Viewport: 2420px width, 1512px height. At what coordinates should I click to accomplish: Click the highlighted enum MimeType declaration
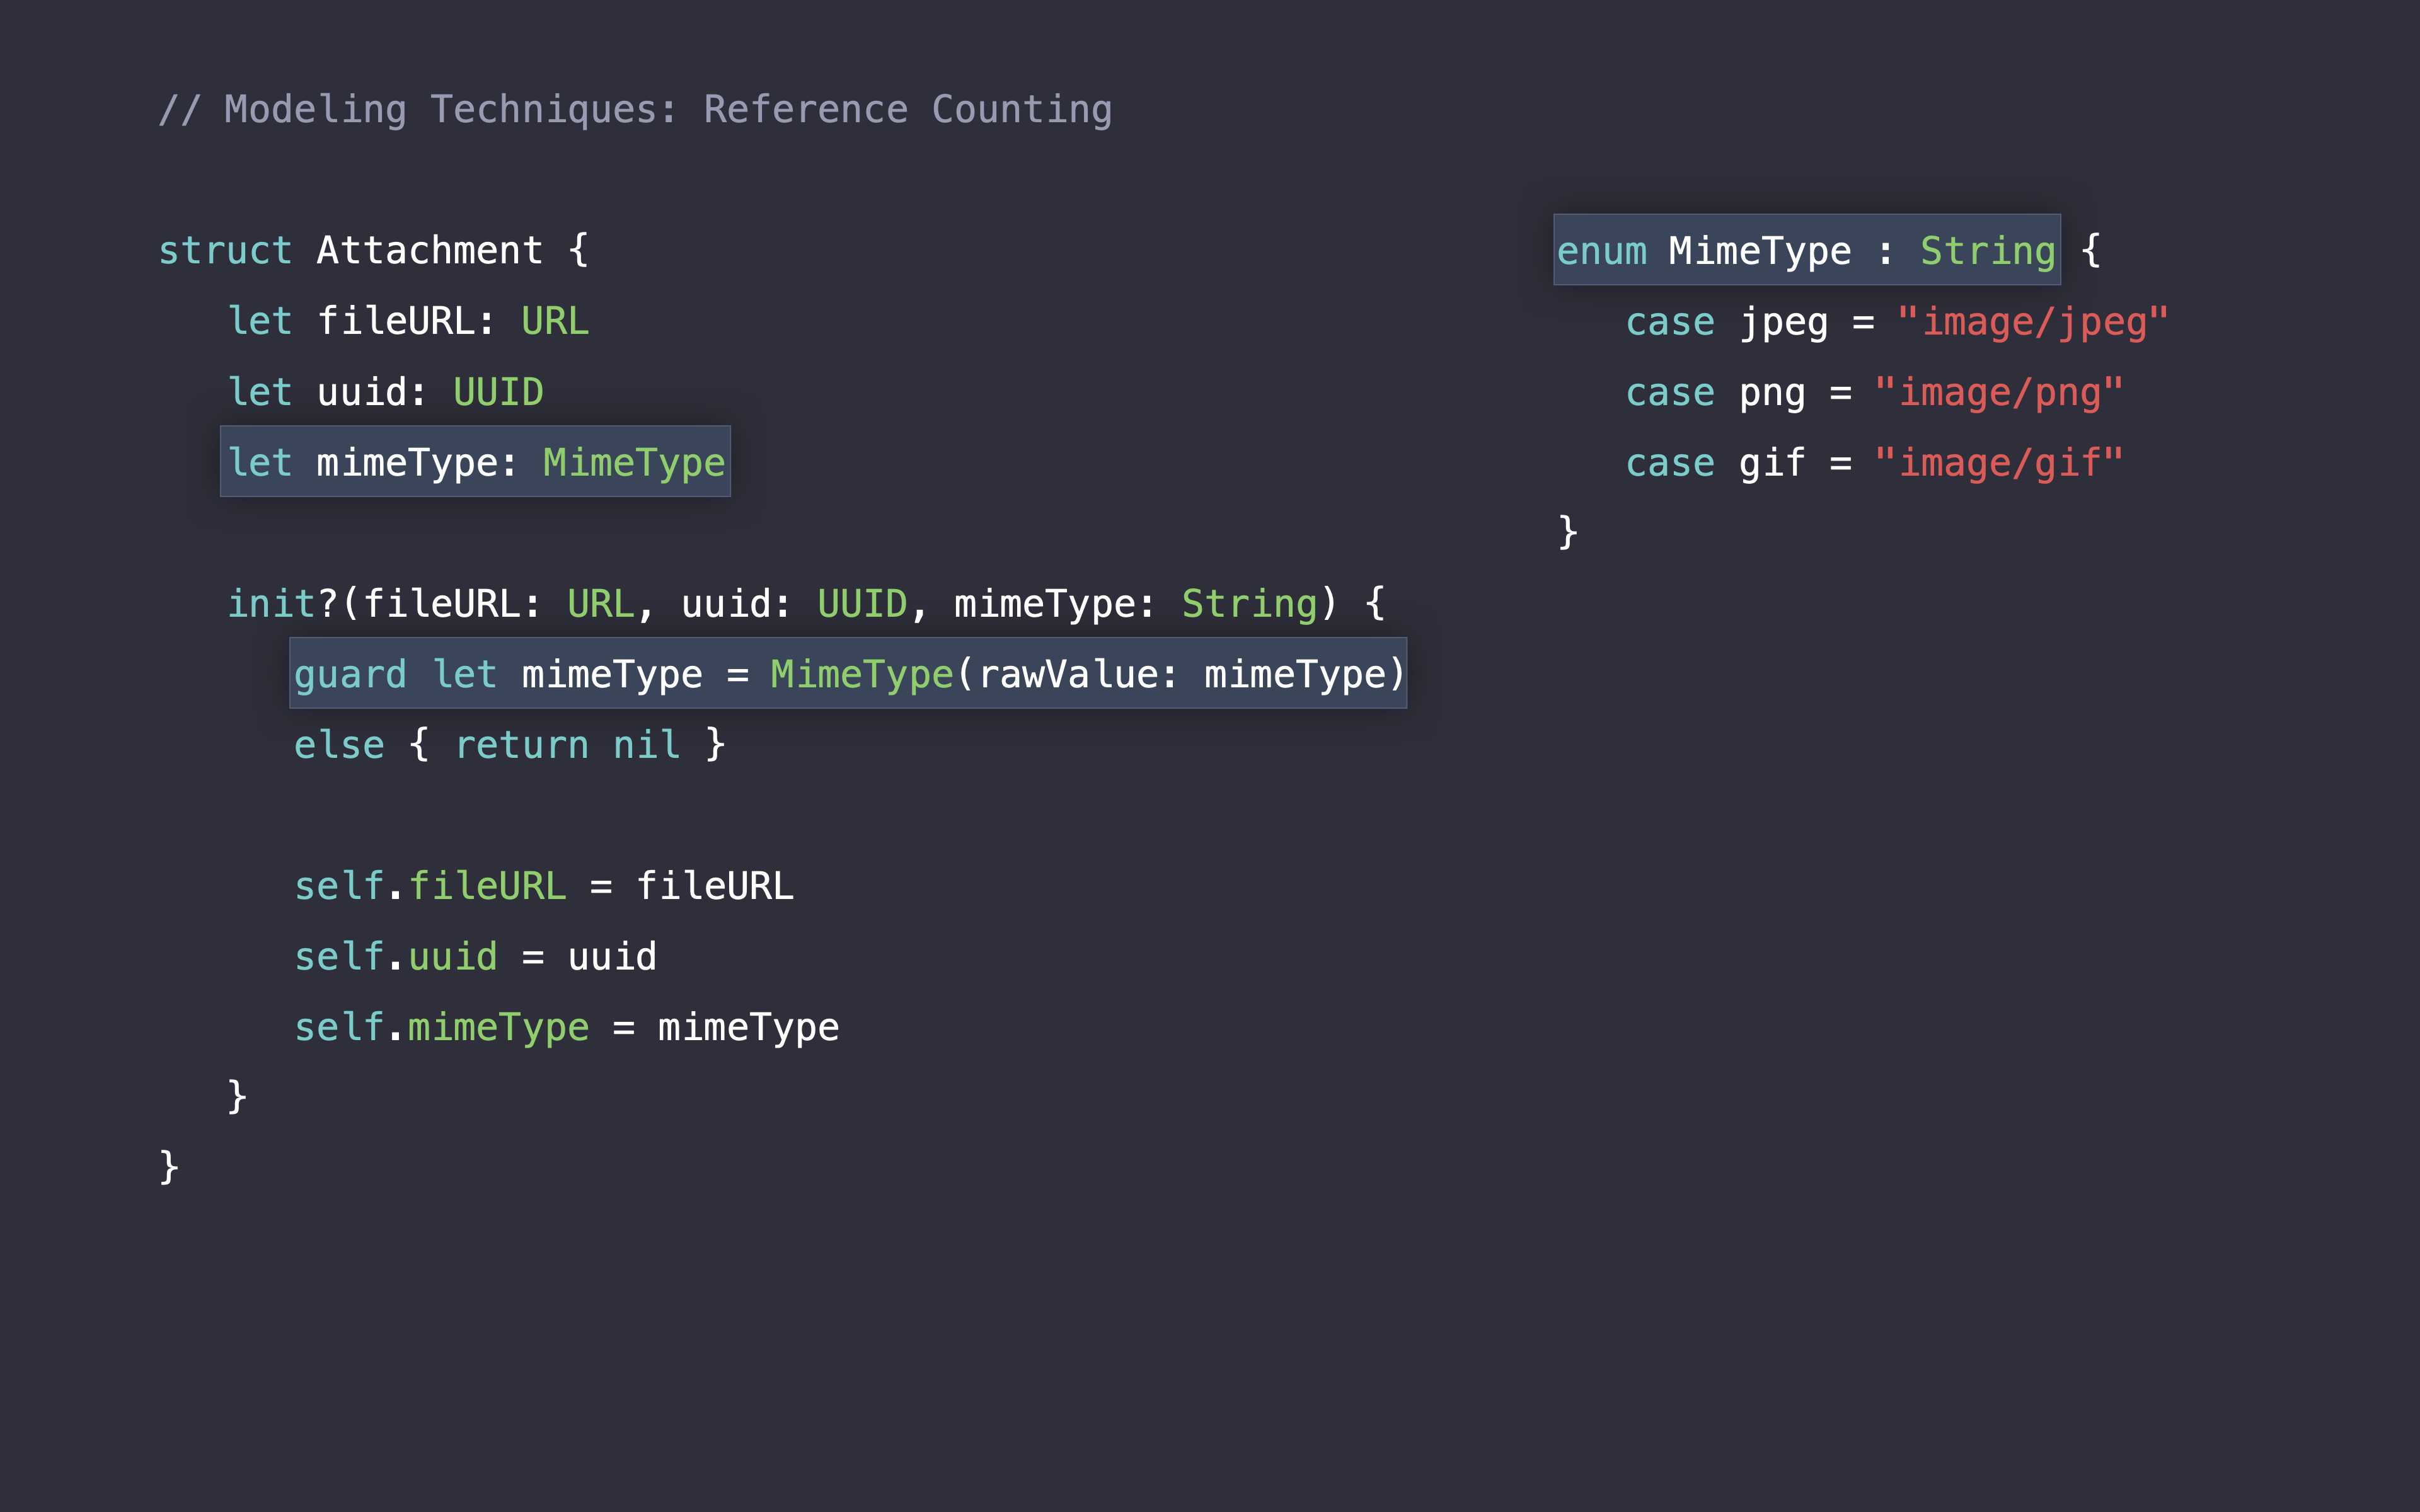1806,250
